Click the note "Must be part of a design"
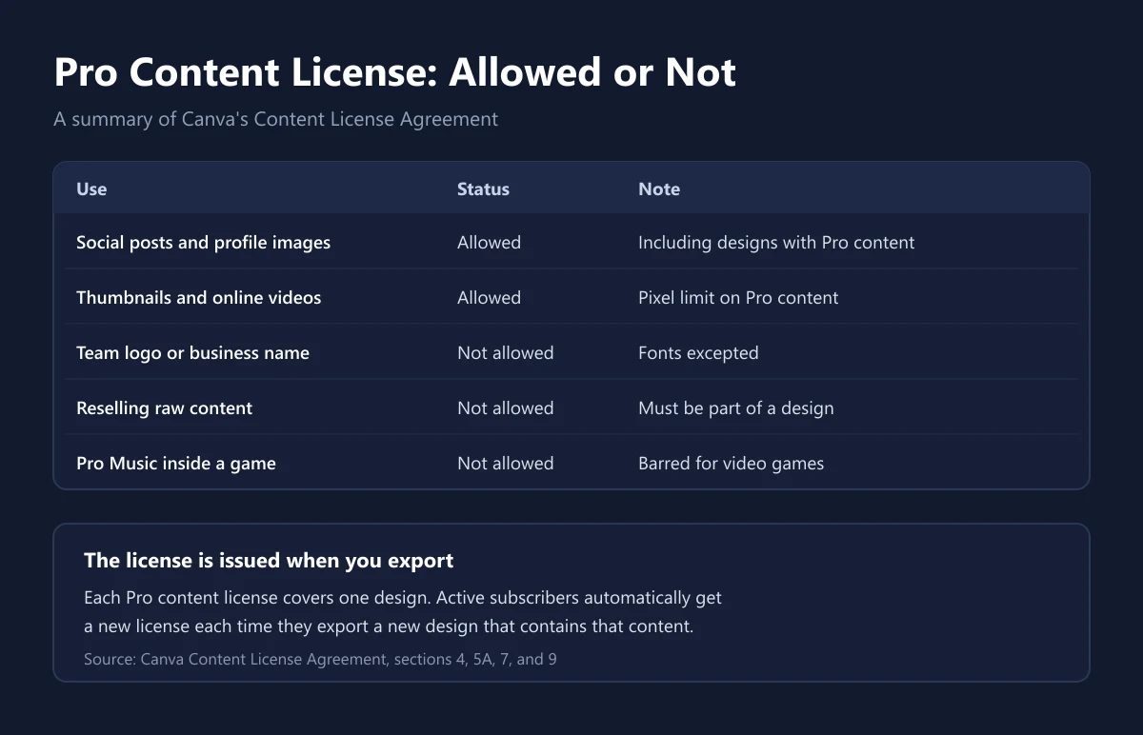Viewport: 1143px width, 735px height. [x=736, y=407]
